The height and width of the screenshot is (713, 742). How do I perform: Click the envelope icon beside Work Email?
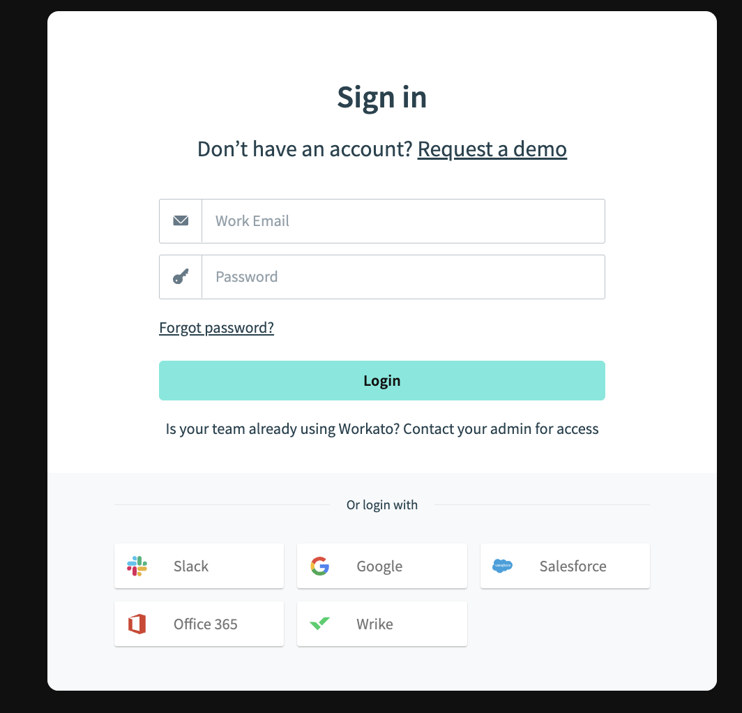180,220
